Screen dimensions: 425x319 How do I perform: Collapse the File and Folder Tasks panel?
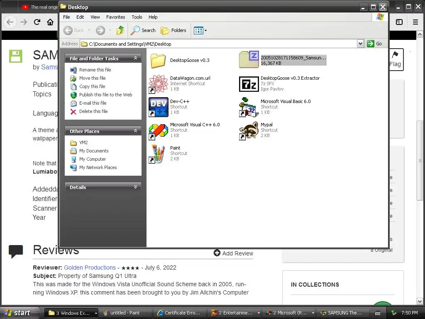[x=136, y=58]
